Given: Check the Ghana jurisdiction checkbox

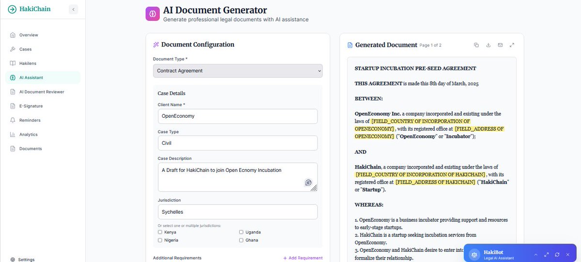Looking at the screenshot, I should [241, 240].
